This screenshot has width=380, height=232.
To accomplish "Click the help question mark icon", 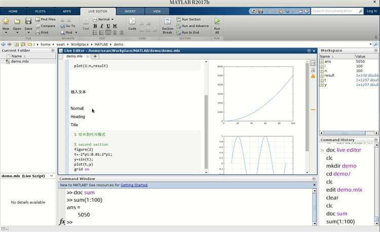I will [307, 11].
